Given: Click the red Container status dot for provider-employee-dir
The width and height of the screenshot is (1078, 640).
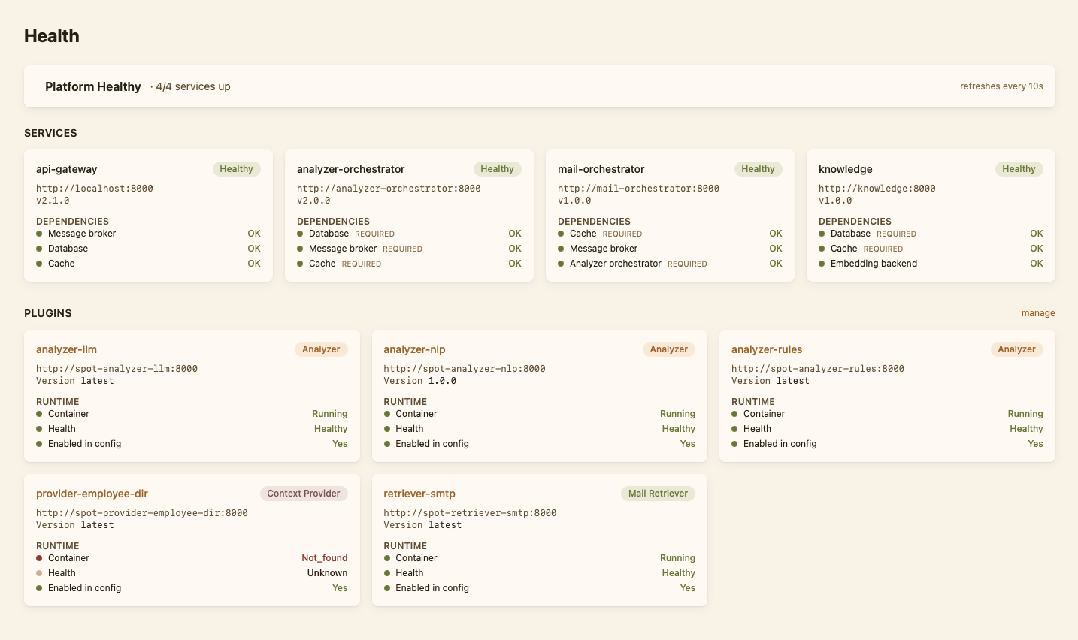Looking at the screenshot, I should (x=39, y=558).
